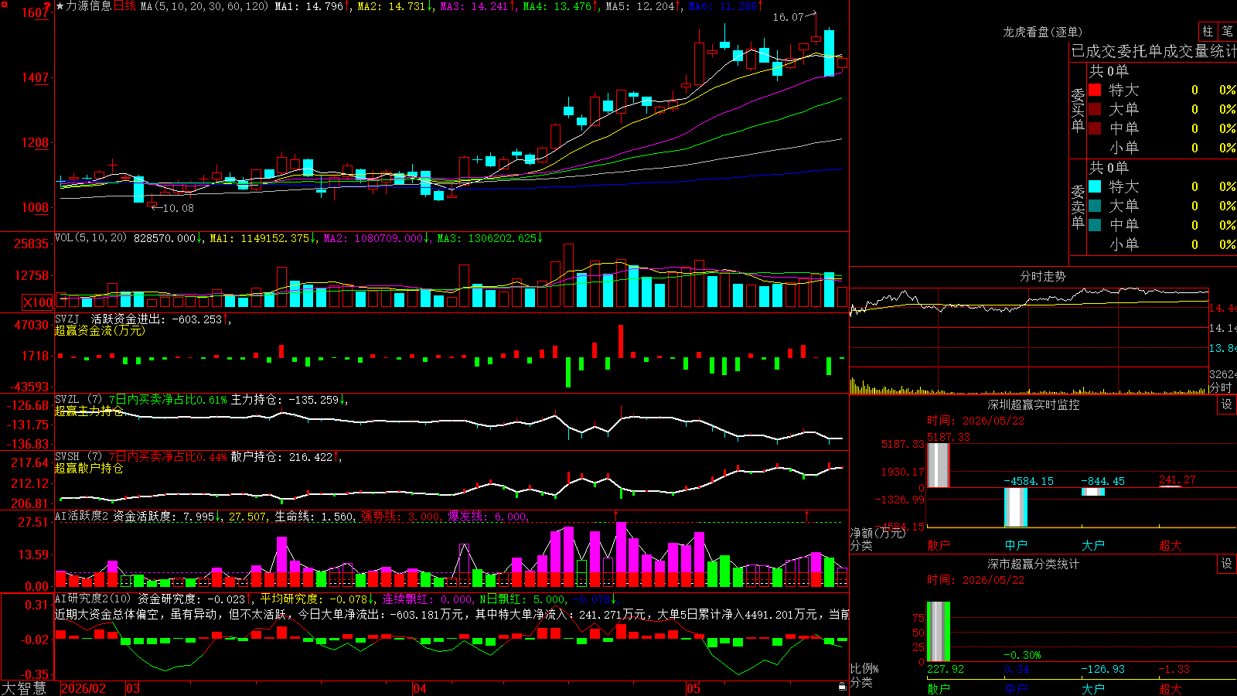
Task: Click the 超大 label in 深市超赢分类统计 chart
Action: 1171,688
